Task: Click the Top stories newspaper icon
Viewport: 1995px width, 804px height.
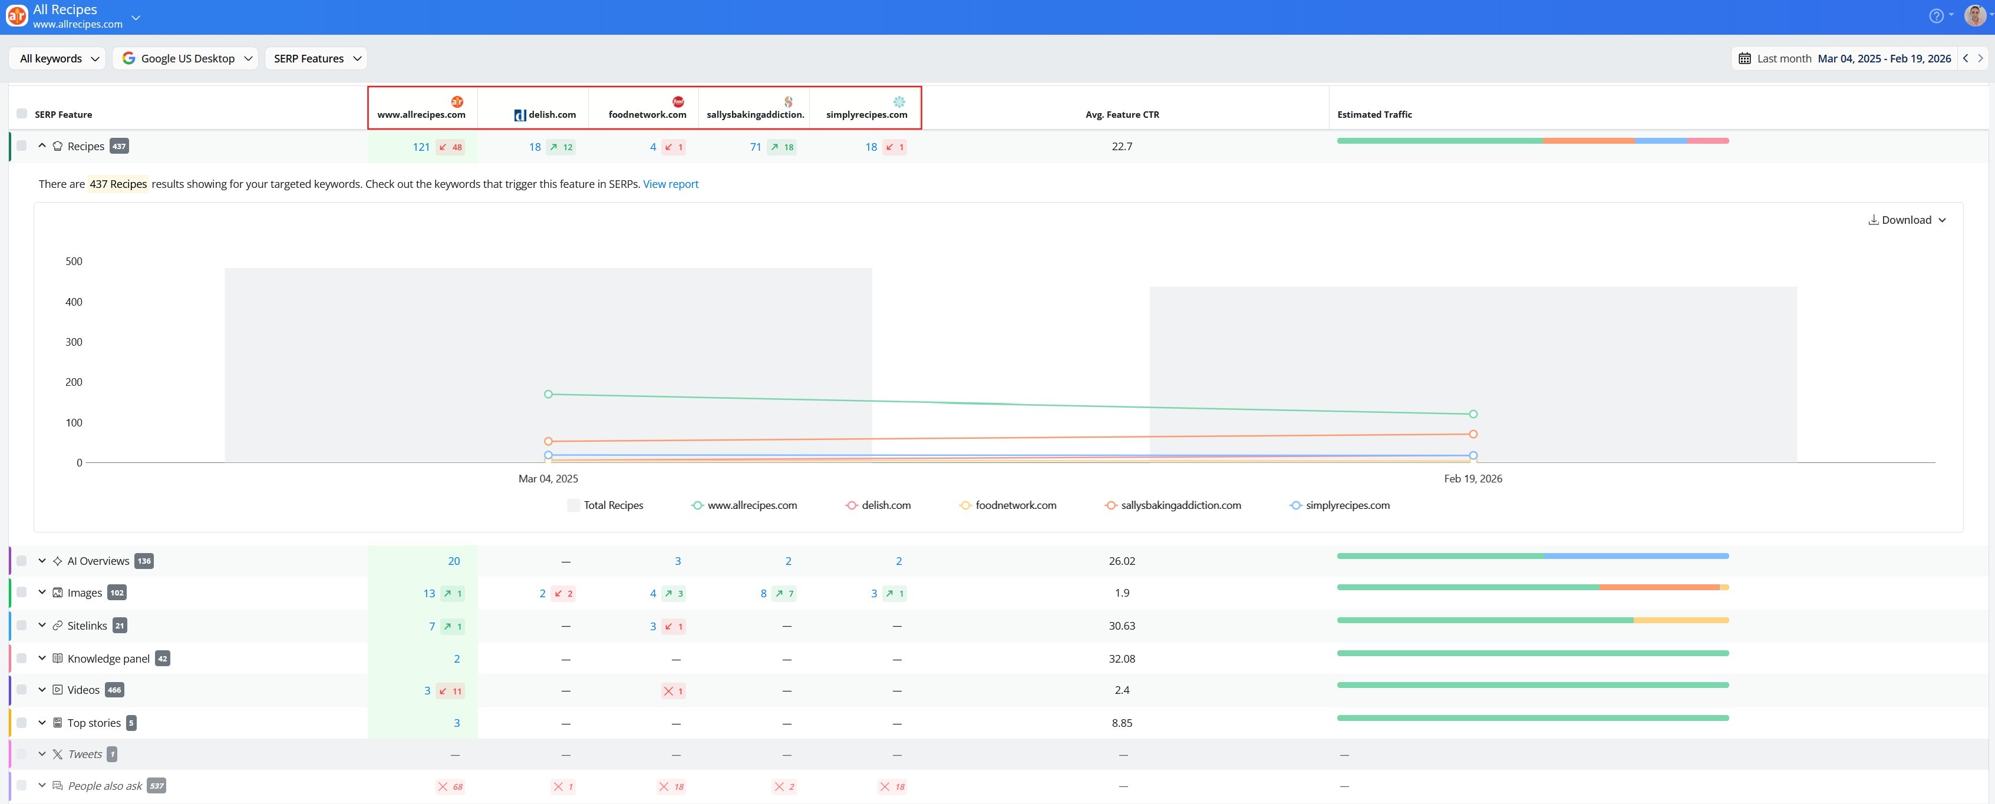Action: (x=57, y=723)
